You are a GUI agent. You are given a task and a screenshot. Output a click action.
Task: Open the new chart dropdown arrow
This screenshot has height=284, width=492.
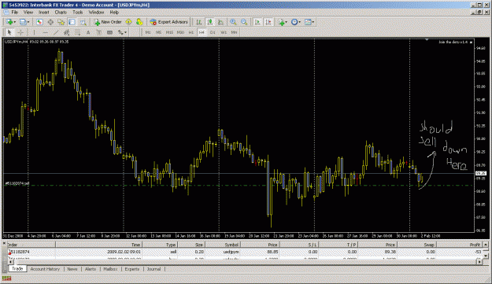pos(14,22)
